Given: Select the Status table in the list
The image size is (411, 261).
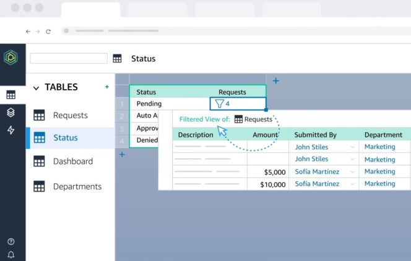Looking at the screenshot, I should [70, 138].
